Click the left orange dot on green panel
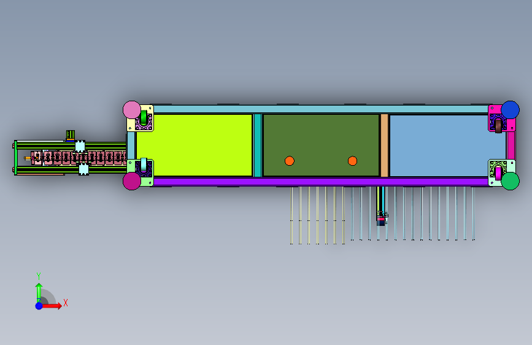This screenshot has width=532, height=345. (290, 161)
